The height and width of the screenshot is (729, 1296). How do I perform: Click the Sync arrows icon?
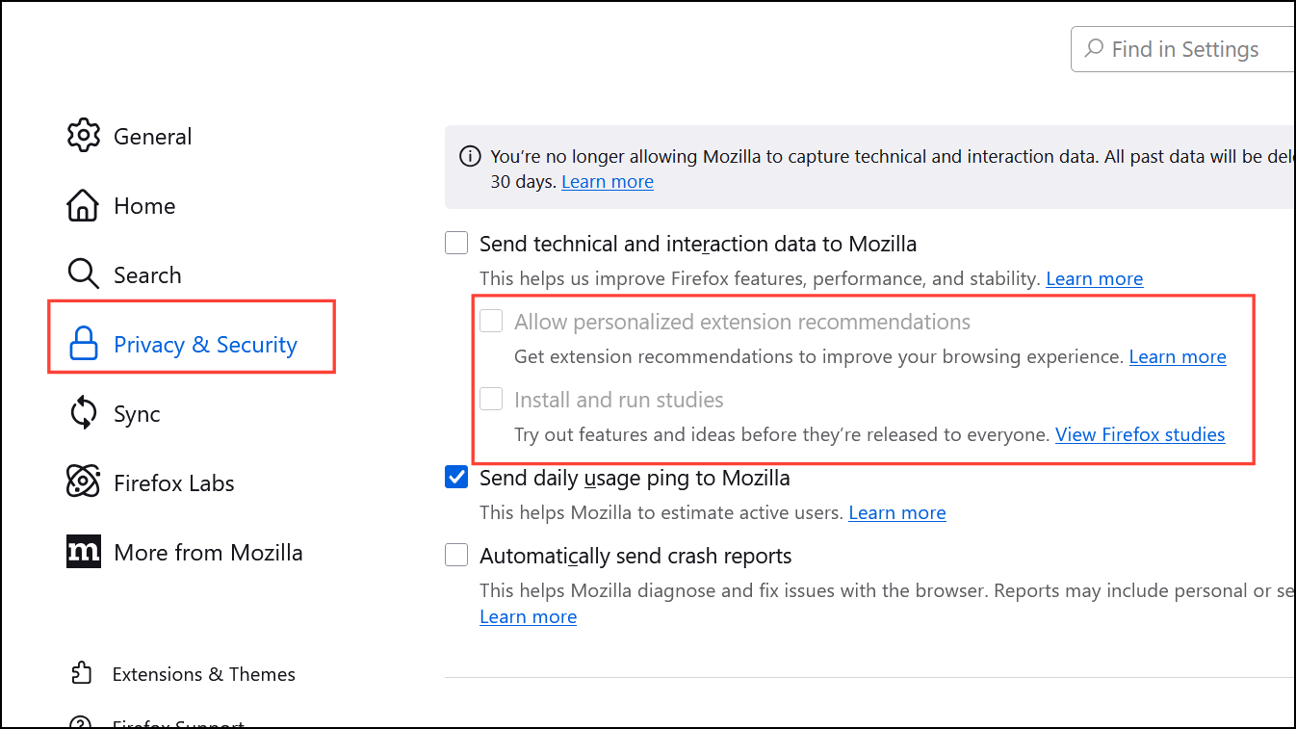tap(84, 413)
